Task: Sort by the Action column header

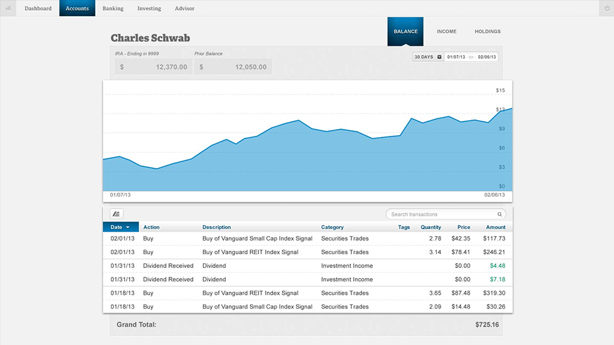Action: [151, 227]
